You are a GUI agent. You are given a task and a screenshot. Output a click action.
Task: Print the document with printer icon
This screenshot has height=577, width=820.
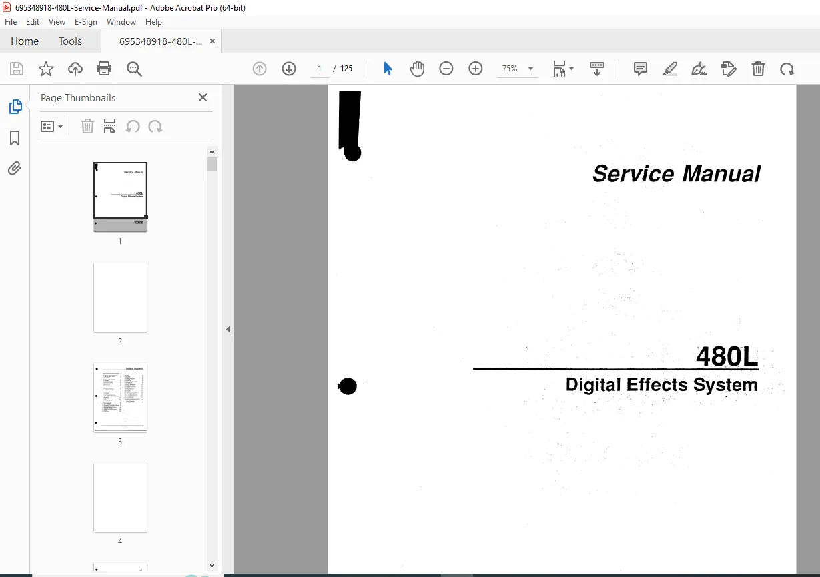tap(104, 69)
